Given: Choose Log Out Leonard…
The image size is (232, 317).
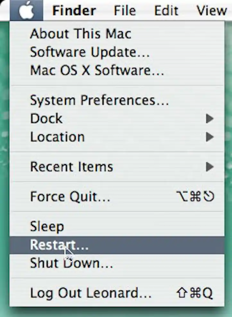Looking at the screenshot, I should click(117, 293).
